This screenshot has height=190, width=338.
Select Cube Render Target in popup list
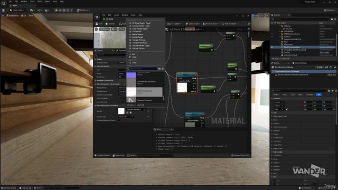point(139,28)
